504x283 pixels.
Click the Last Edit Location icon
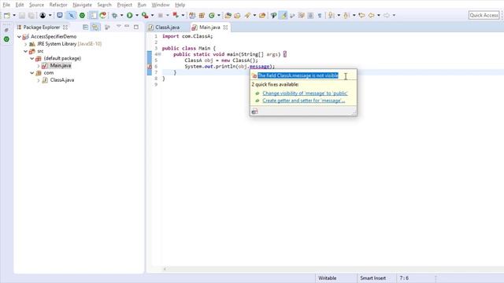click(x=361, y=16)
